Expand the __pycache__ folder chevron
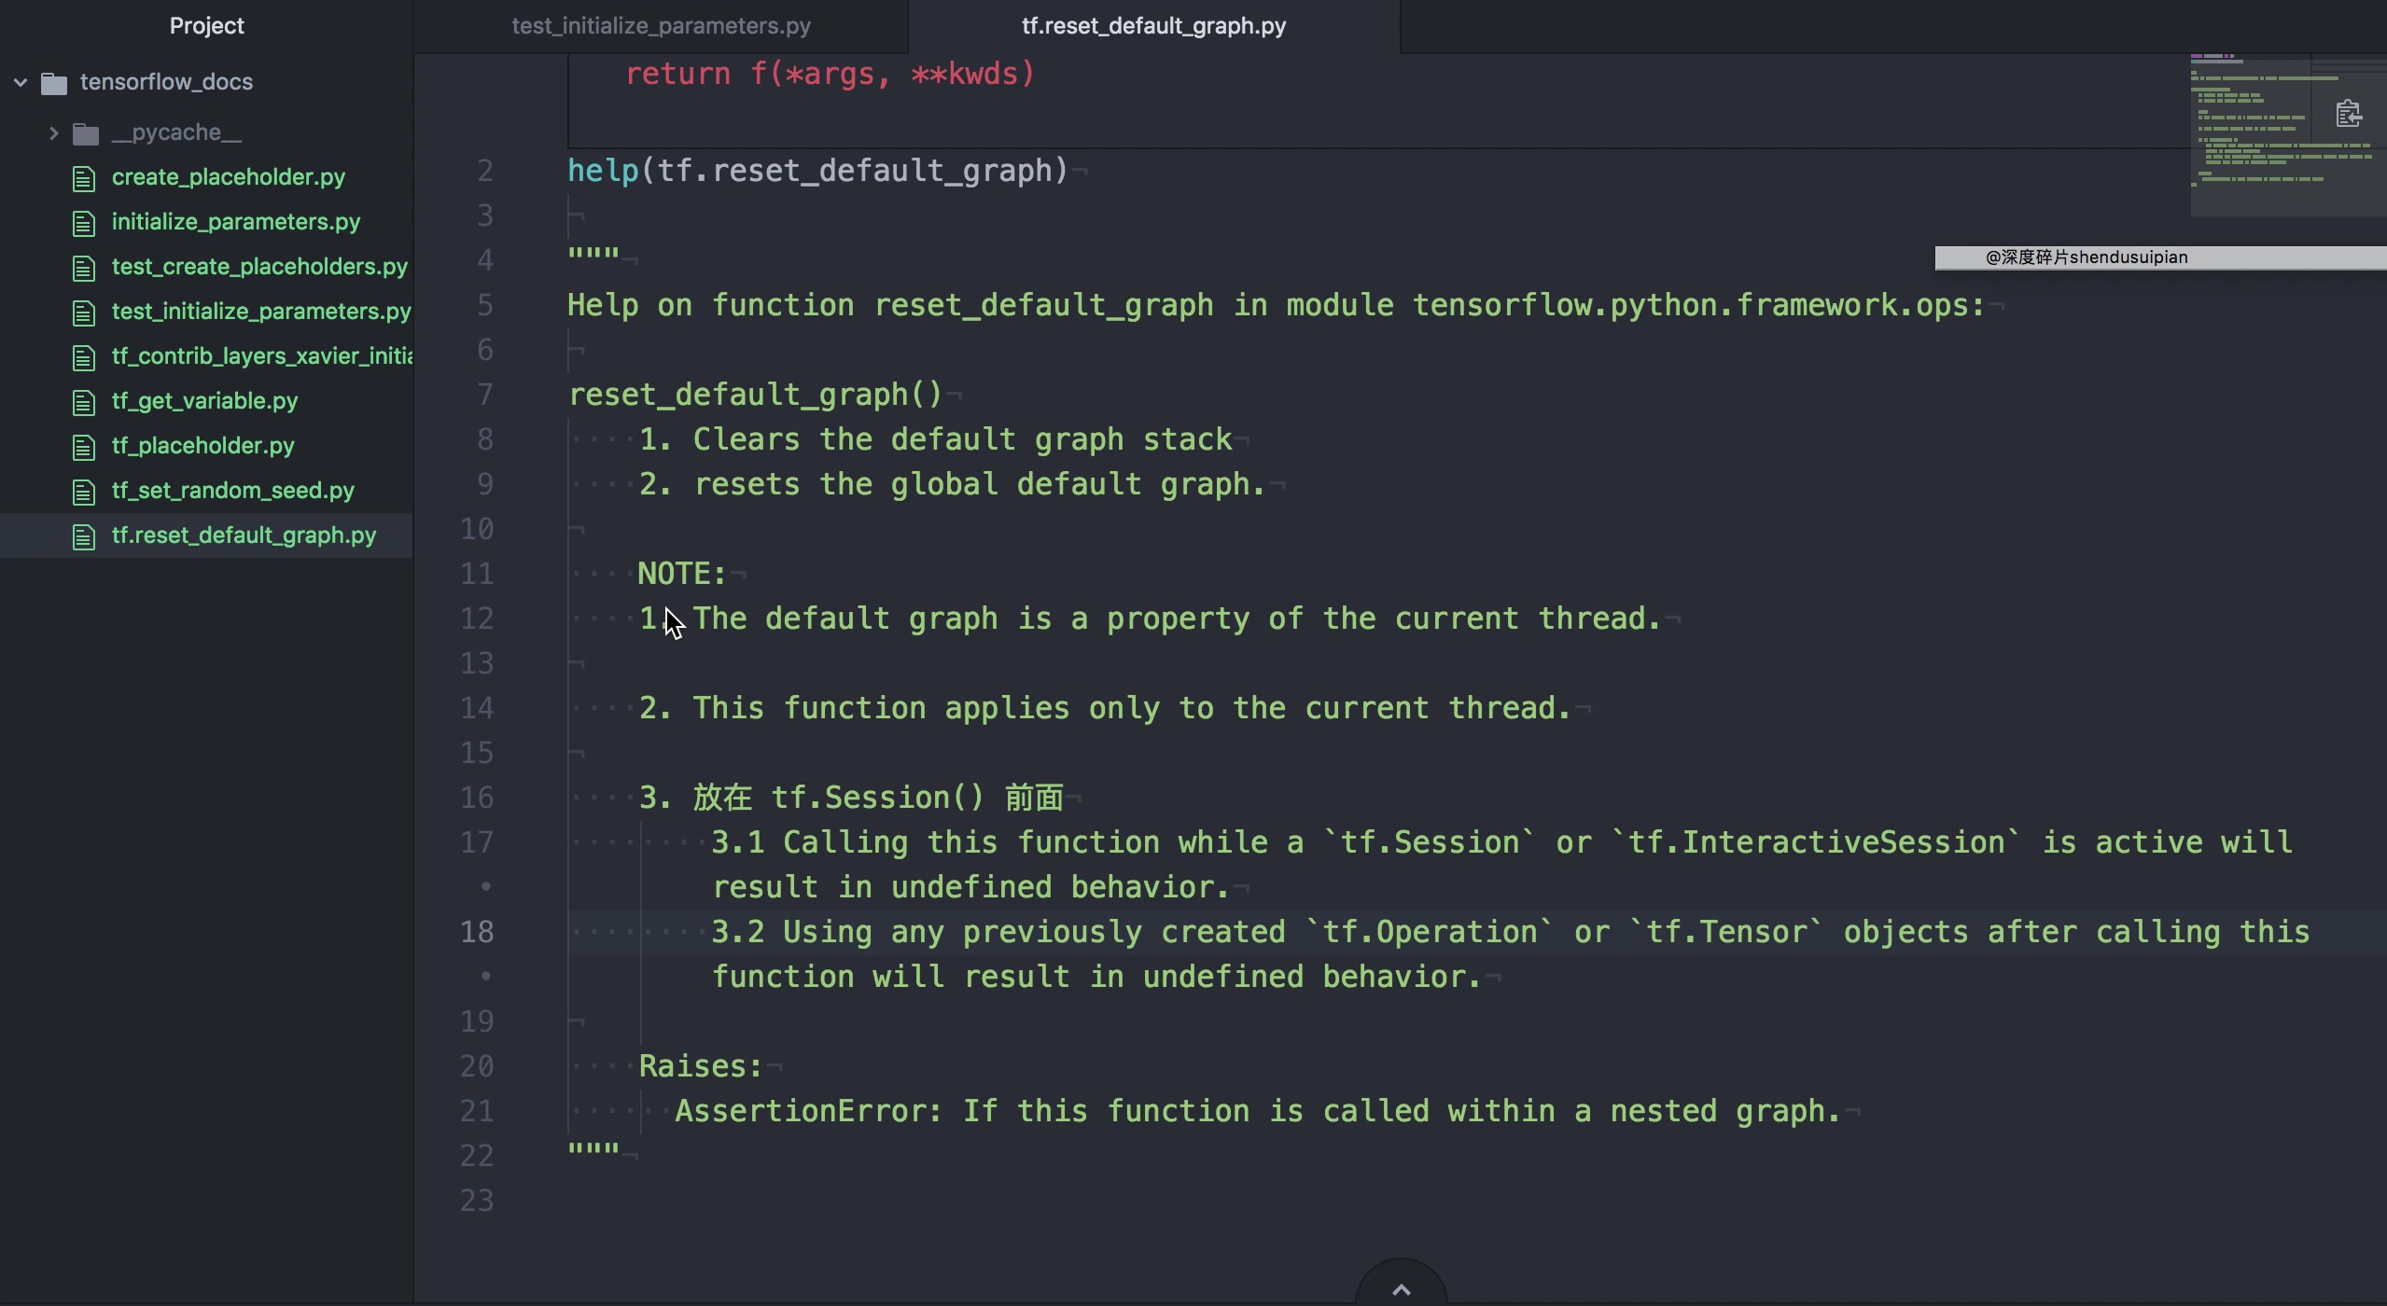The height and width of the screenshot is (1306, 2387). click(x=53, y=133)
